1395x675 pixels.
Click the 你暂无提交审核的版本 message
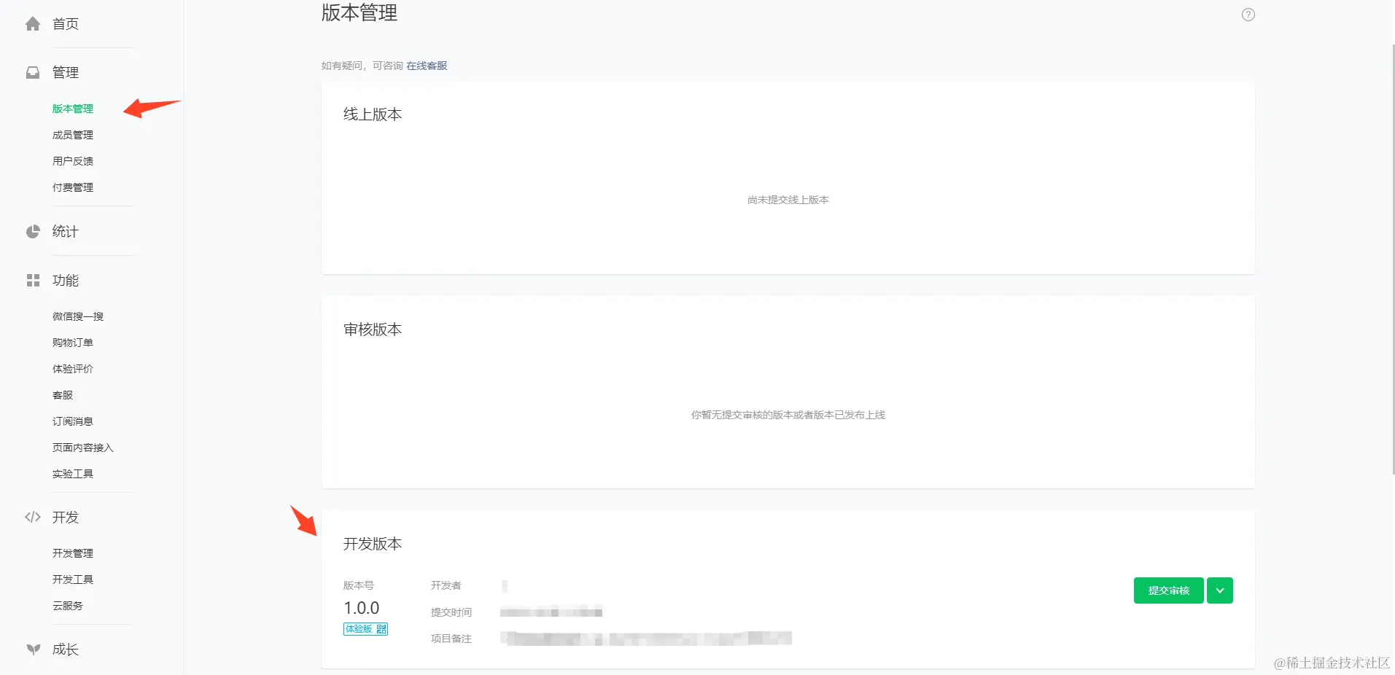coord(788,415)
